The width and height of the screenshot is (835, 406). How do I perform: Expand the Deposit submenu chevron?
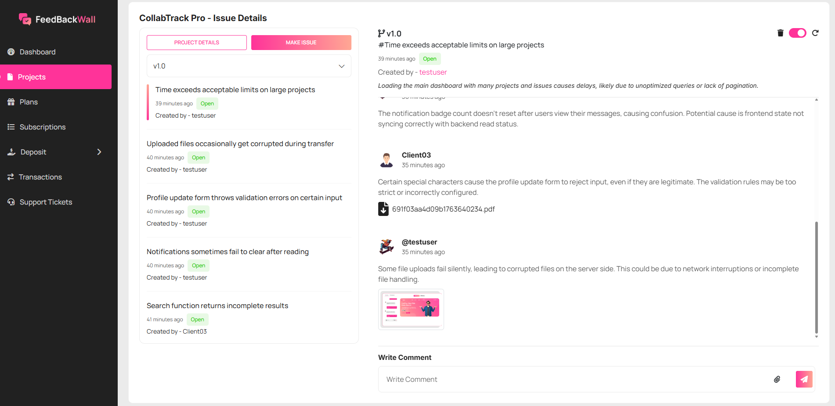(x=99, y=152)
